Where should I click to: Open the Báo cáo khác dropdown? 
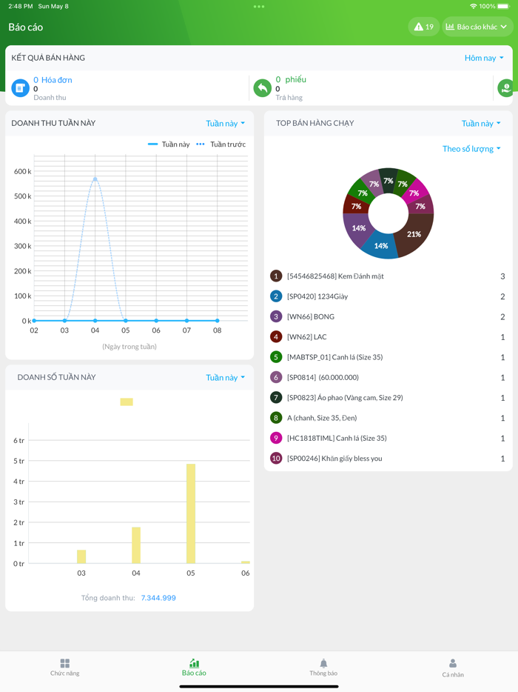[477, 27]
